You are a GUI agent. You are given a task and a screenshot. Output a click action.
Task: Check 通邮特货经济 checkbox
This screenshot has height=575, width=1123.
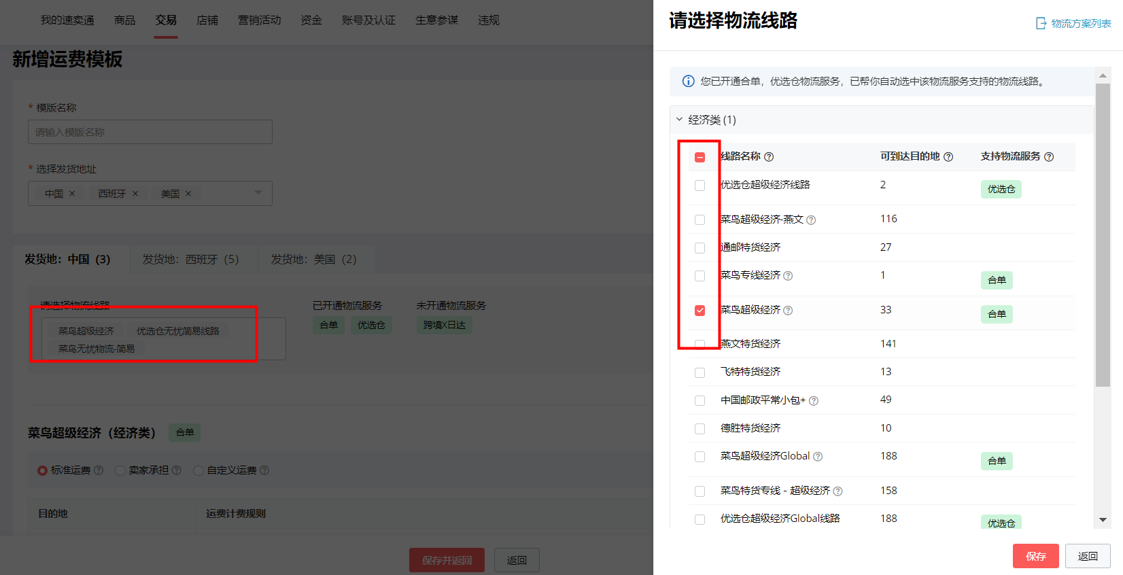(x=699, y=248)
